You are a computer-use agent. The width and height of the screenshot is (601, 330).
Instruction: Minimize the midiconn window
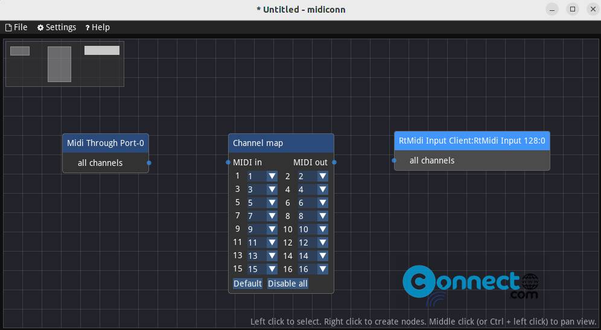(x=552, y=10)
